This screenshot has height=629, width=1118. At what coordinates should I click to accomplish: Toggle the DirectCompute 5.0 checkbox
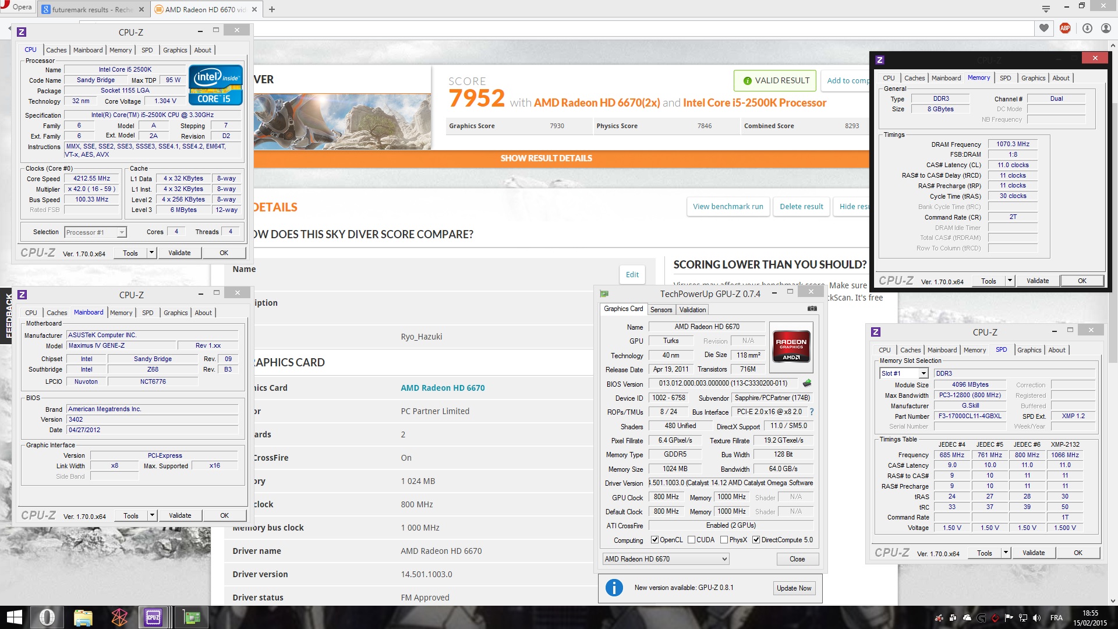click(756, 540)
